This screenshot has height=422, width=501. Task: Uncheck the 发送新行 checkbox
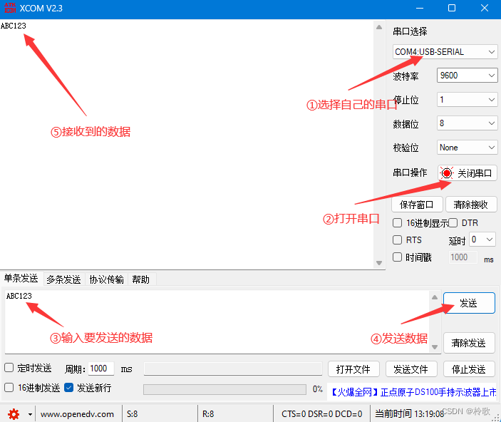point(68,388)
